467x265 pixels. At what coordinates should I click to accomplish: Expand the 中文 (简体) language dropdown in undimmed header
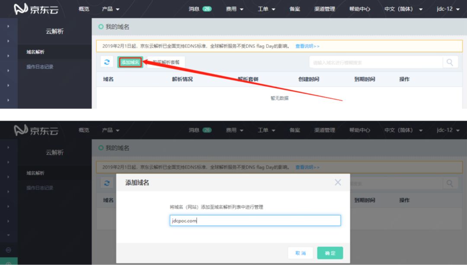pos(403,9)
